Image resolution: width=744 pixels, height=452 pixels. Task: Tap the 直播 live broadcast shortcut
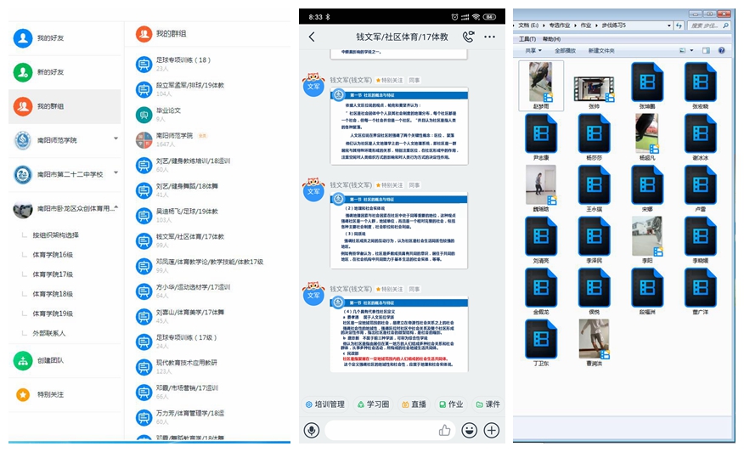point(412,404)
